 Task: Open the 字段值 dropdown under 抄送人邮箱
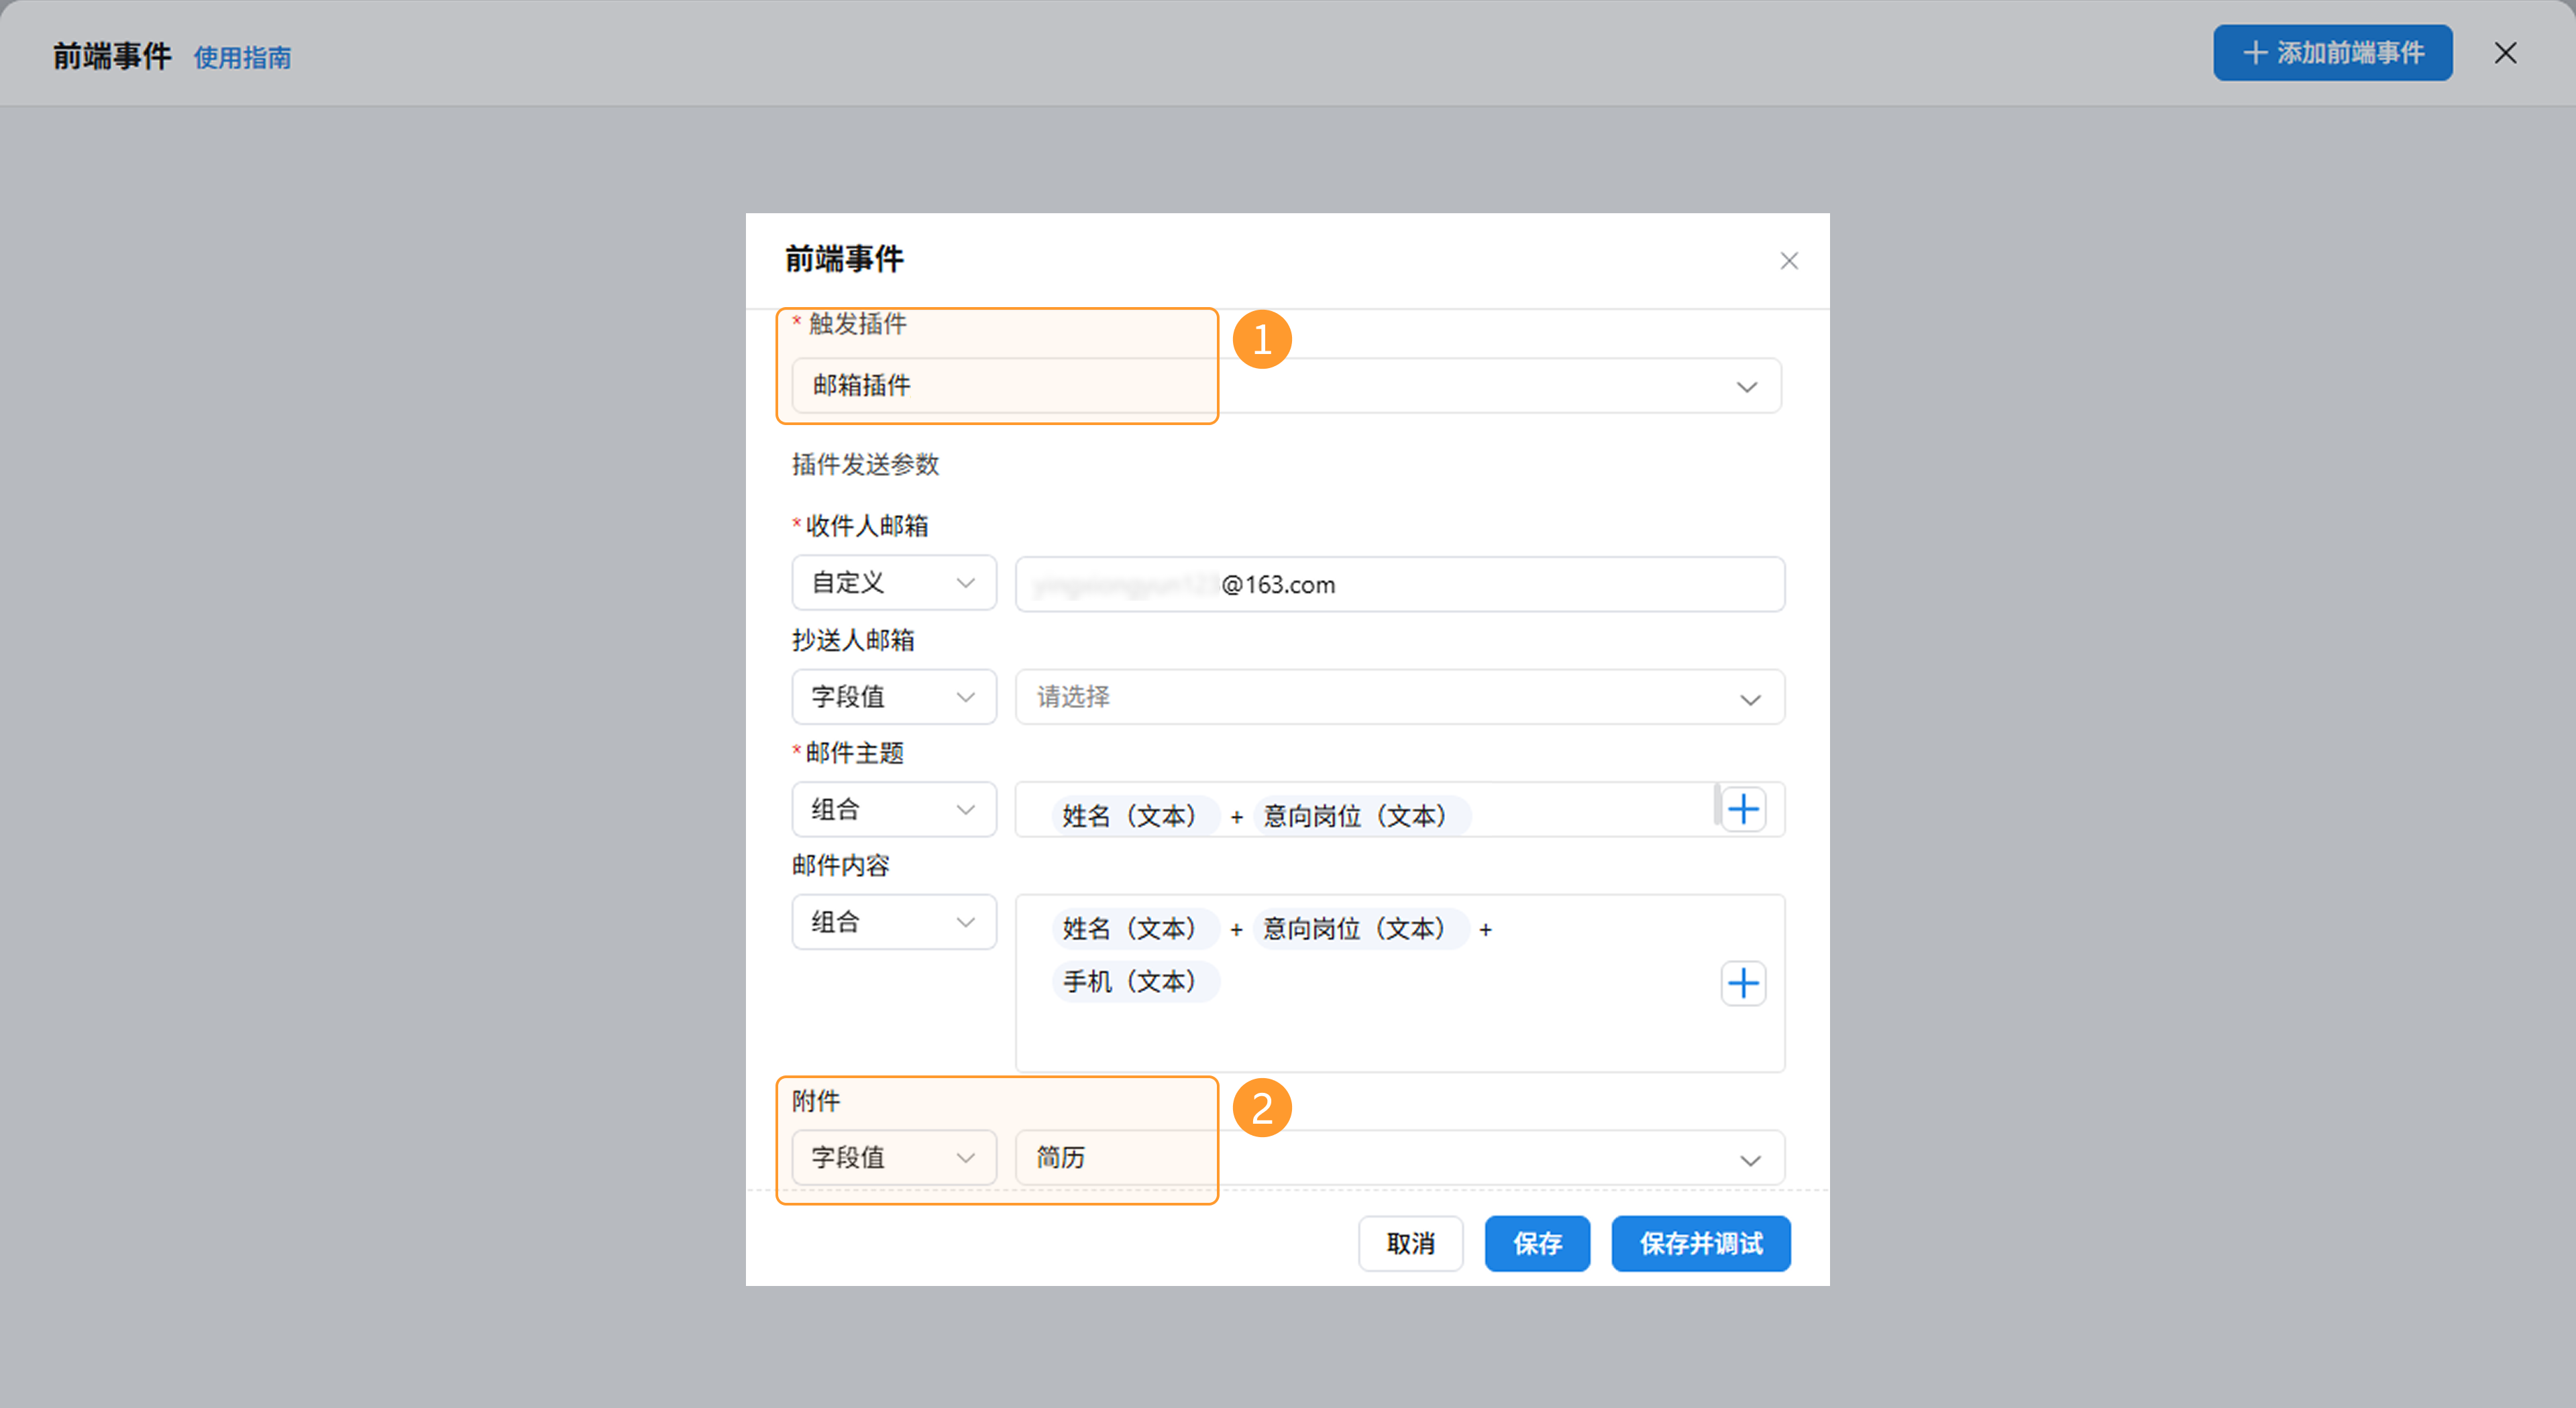pos(893,697)
